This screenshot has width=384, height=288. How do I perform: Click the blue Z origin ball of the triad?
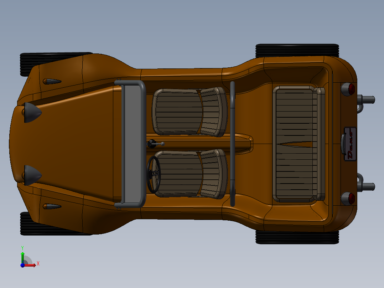(x=22, y=265)
